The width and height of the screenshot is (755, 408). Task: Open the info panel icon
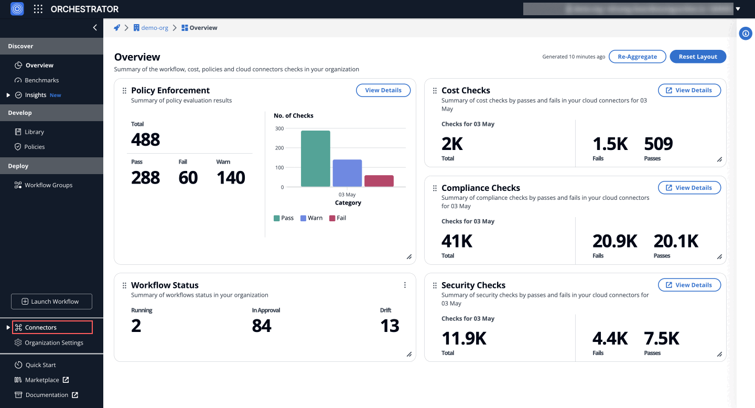point(746,34)
